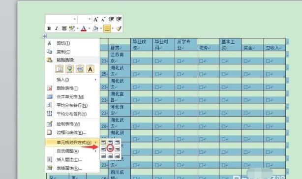Paste as text only (A icon)

pos(90,69)
